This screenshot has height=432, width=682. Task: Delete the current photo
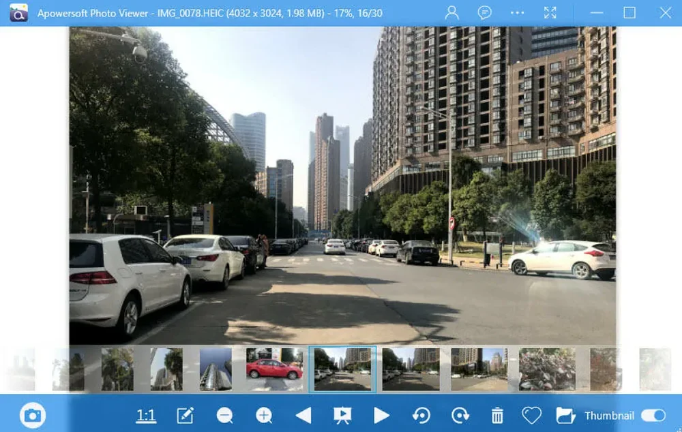[497, 416]
